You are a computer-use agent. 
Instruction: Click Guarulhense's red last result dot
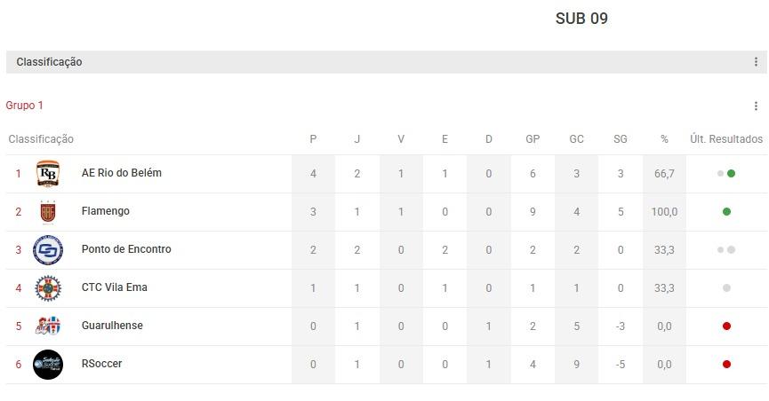[726, 326]
